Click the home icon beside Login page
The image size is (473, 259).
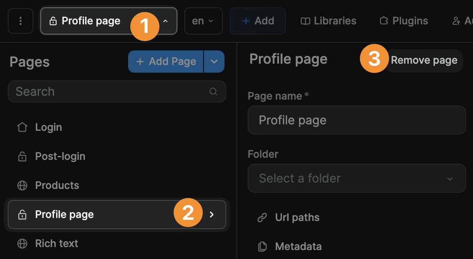(22, 127)
